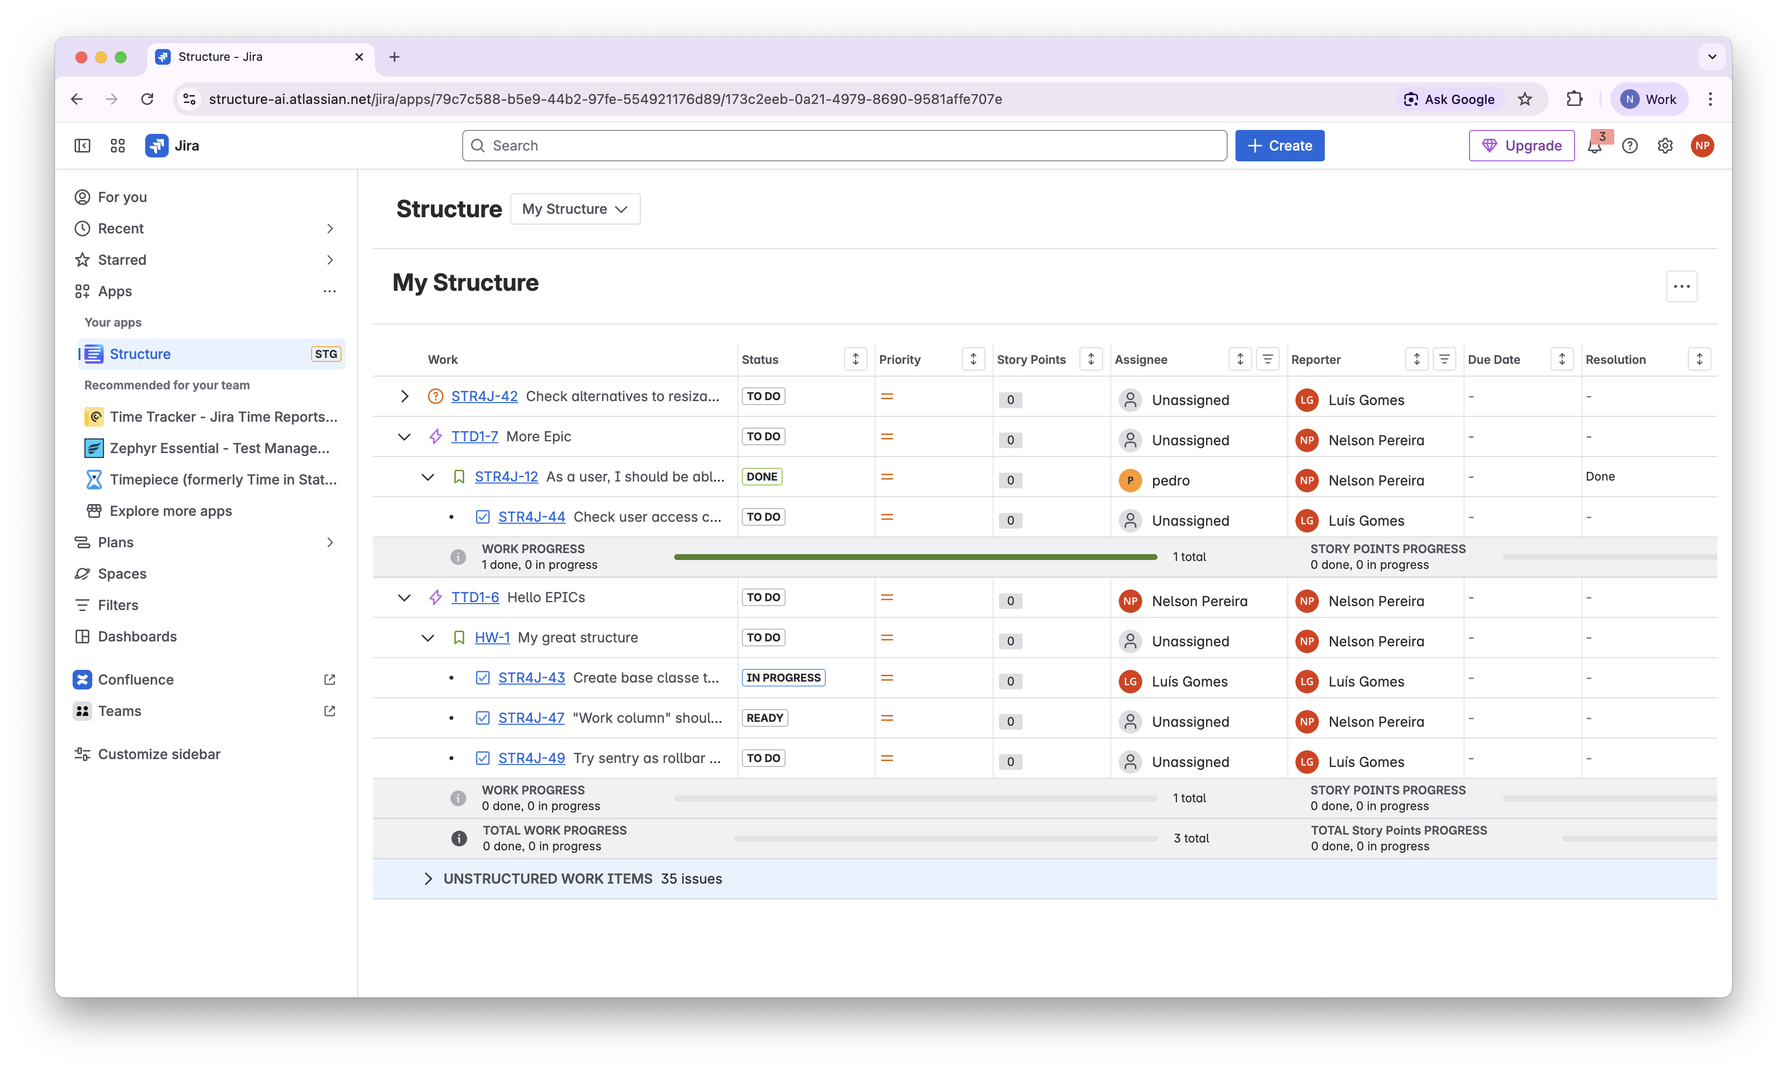Toggle sort on the Due Date column
The width and height of the screenshot is (1787, 1070).
point(1562,359)
